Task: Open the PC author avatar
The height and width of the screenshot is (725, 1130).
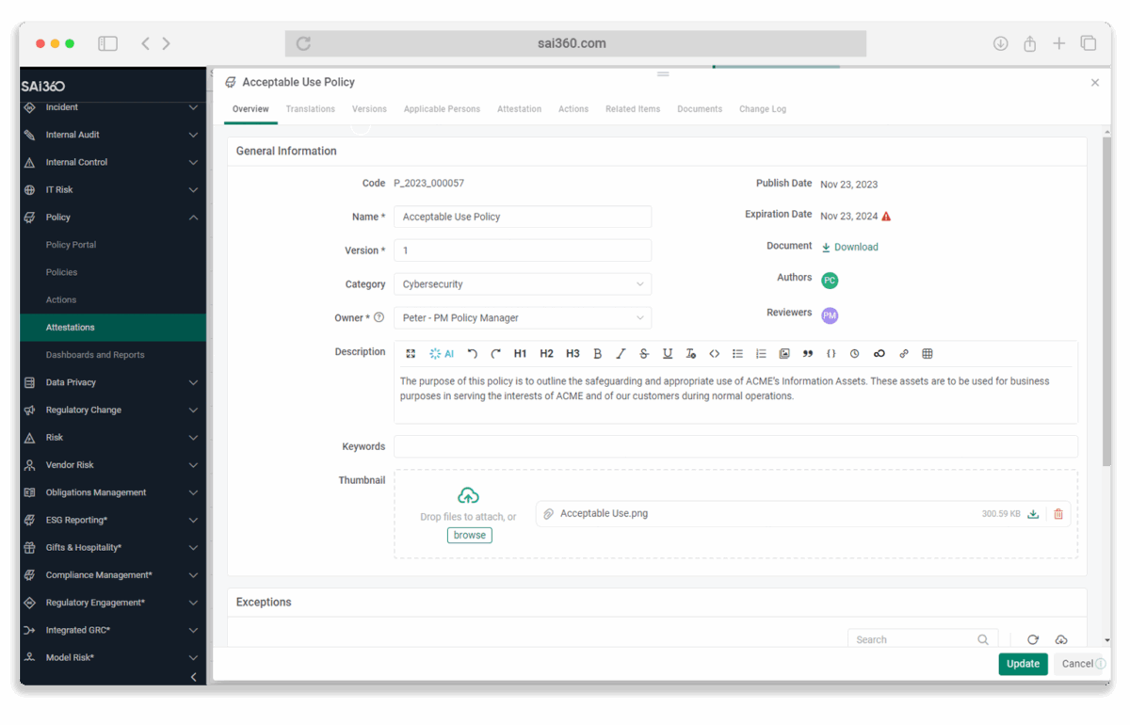Action: point(830,281)
